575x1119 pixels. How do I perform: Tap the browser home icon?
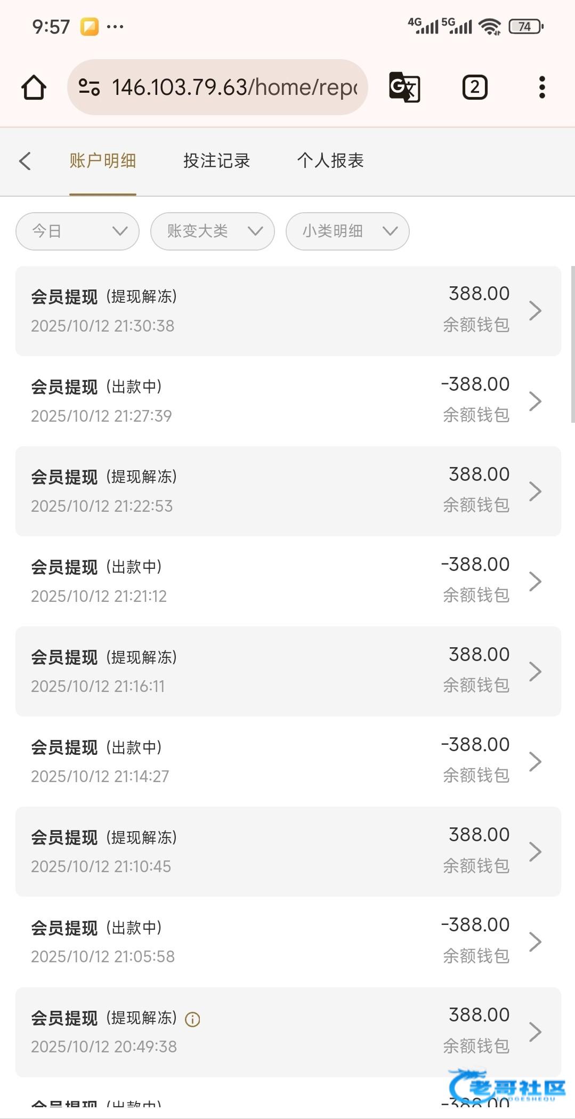coord(34,87)
